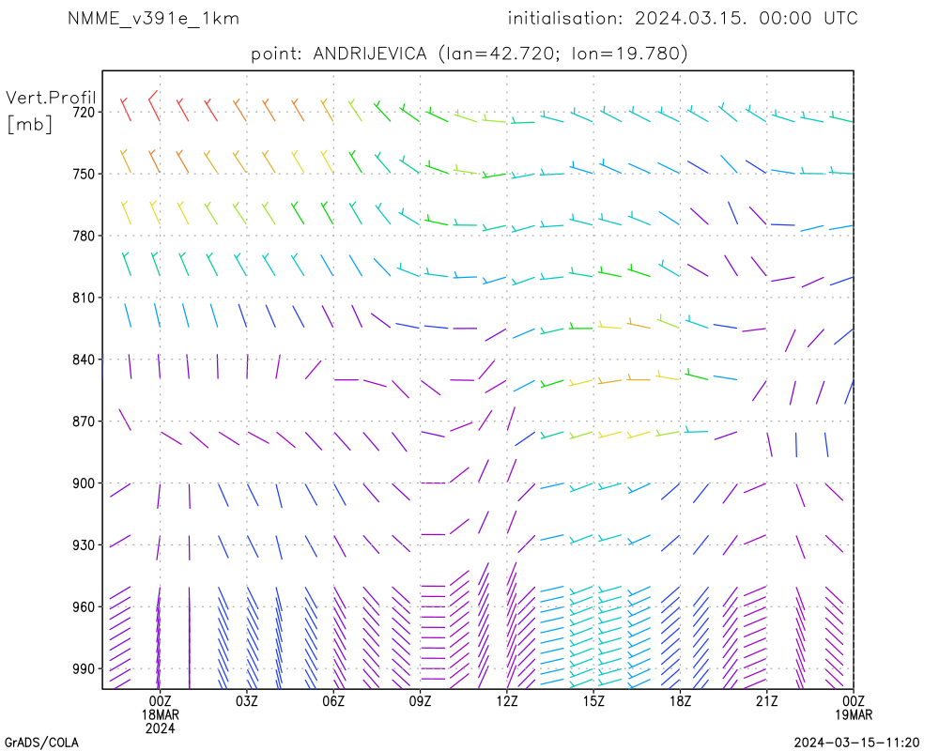This screenshot has width=939, height=751.
Task: Click the 780 pressure level label
Action: (x=84, y=236)
